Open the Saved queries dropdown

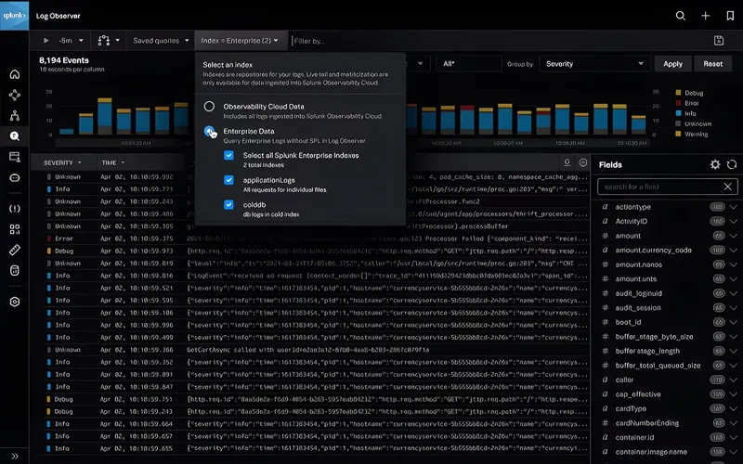[x=161, y=41]
